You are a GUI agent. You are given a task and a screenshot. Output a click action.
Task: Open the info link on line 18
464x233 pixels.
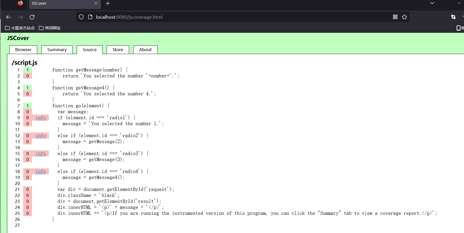[x=41, y=171]
